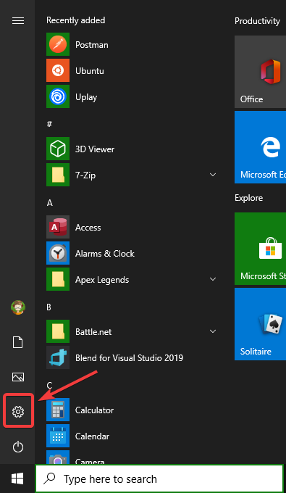Click the Type here to search box
Viewport: 286px width, 493px height.
[159, 478]
